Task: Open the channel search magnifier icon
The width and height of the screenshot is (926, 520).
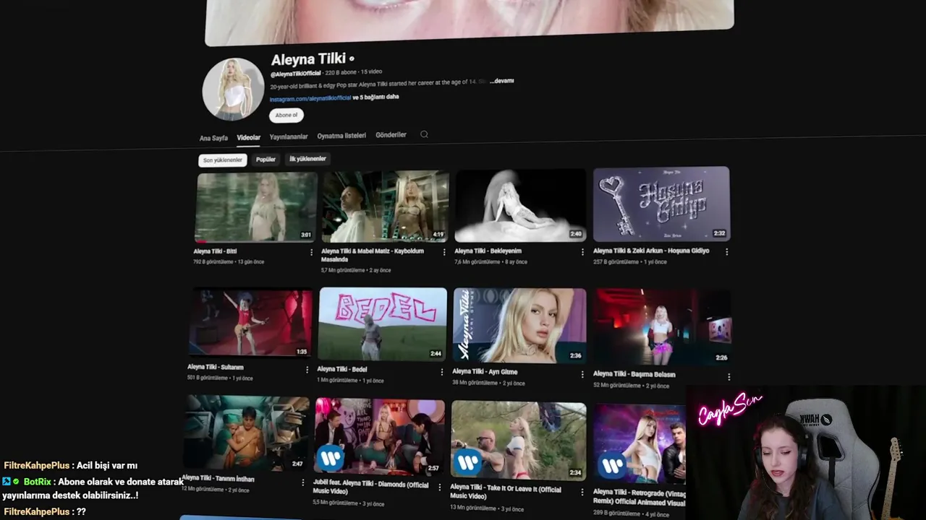Action: coord(424,134)
